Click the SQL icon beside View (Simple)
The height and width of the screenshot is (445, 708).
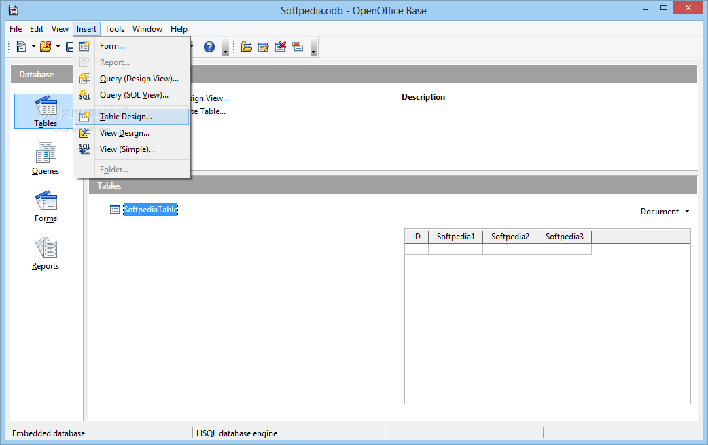[x=84, y=149]
